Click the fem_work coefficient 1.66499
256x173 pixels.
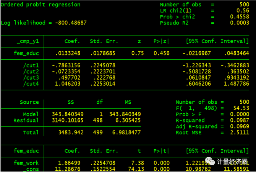click(x=70, y=163)
